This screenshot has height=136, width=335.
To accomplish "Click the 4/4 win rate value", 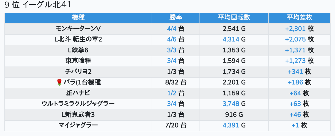I will 172,29.
